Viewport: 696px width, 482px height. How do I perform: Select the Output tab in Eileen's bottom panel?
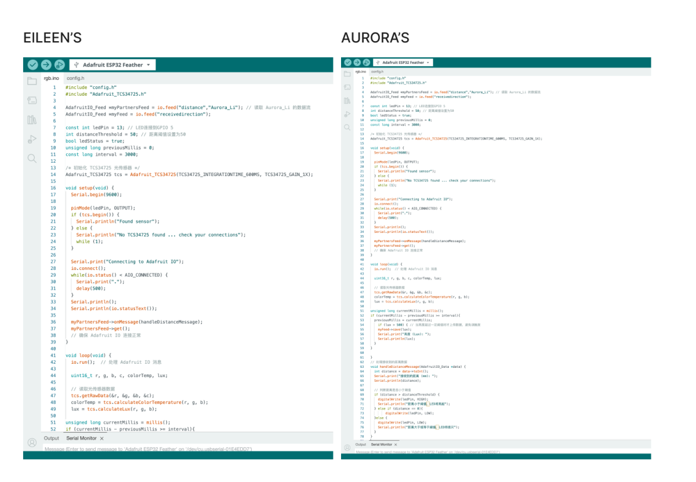51,438
